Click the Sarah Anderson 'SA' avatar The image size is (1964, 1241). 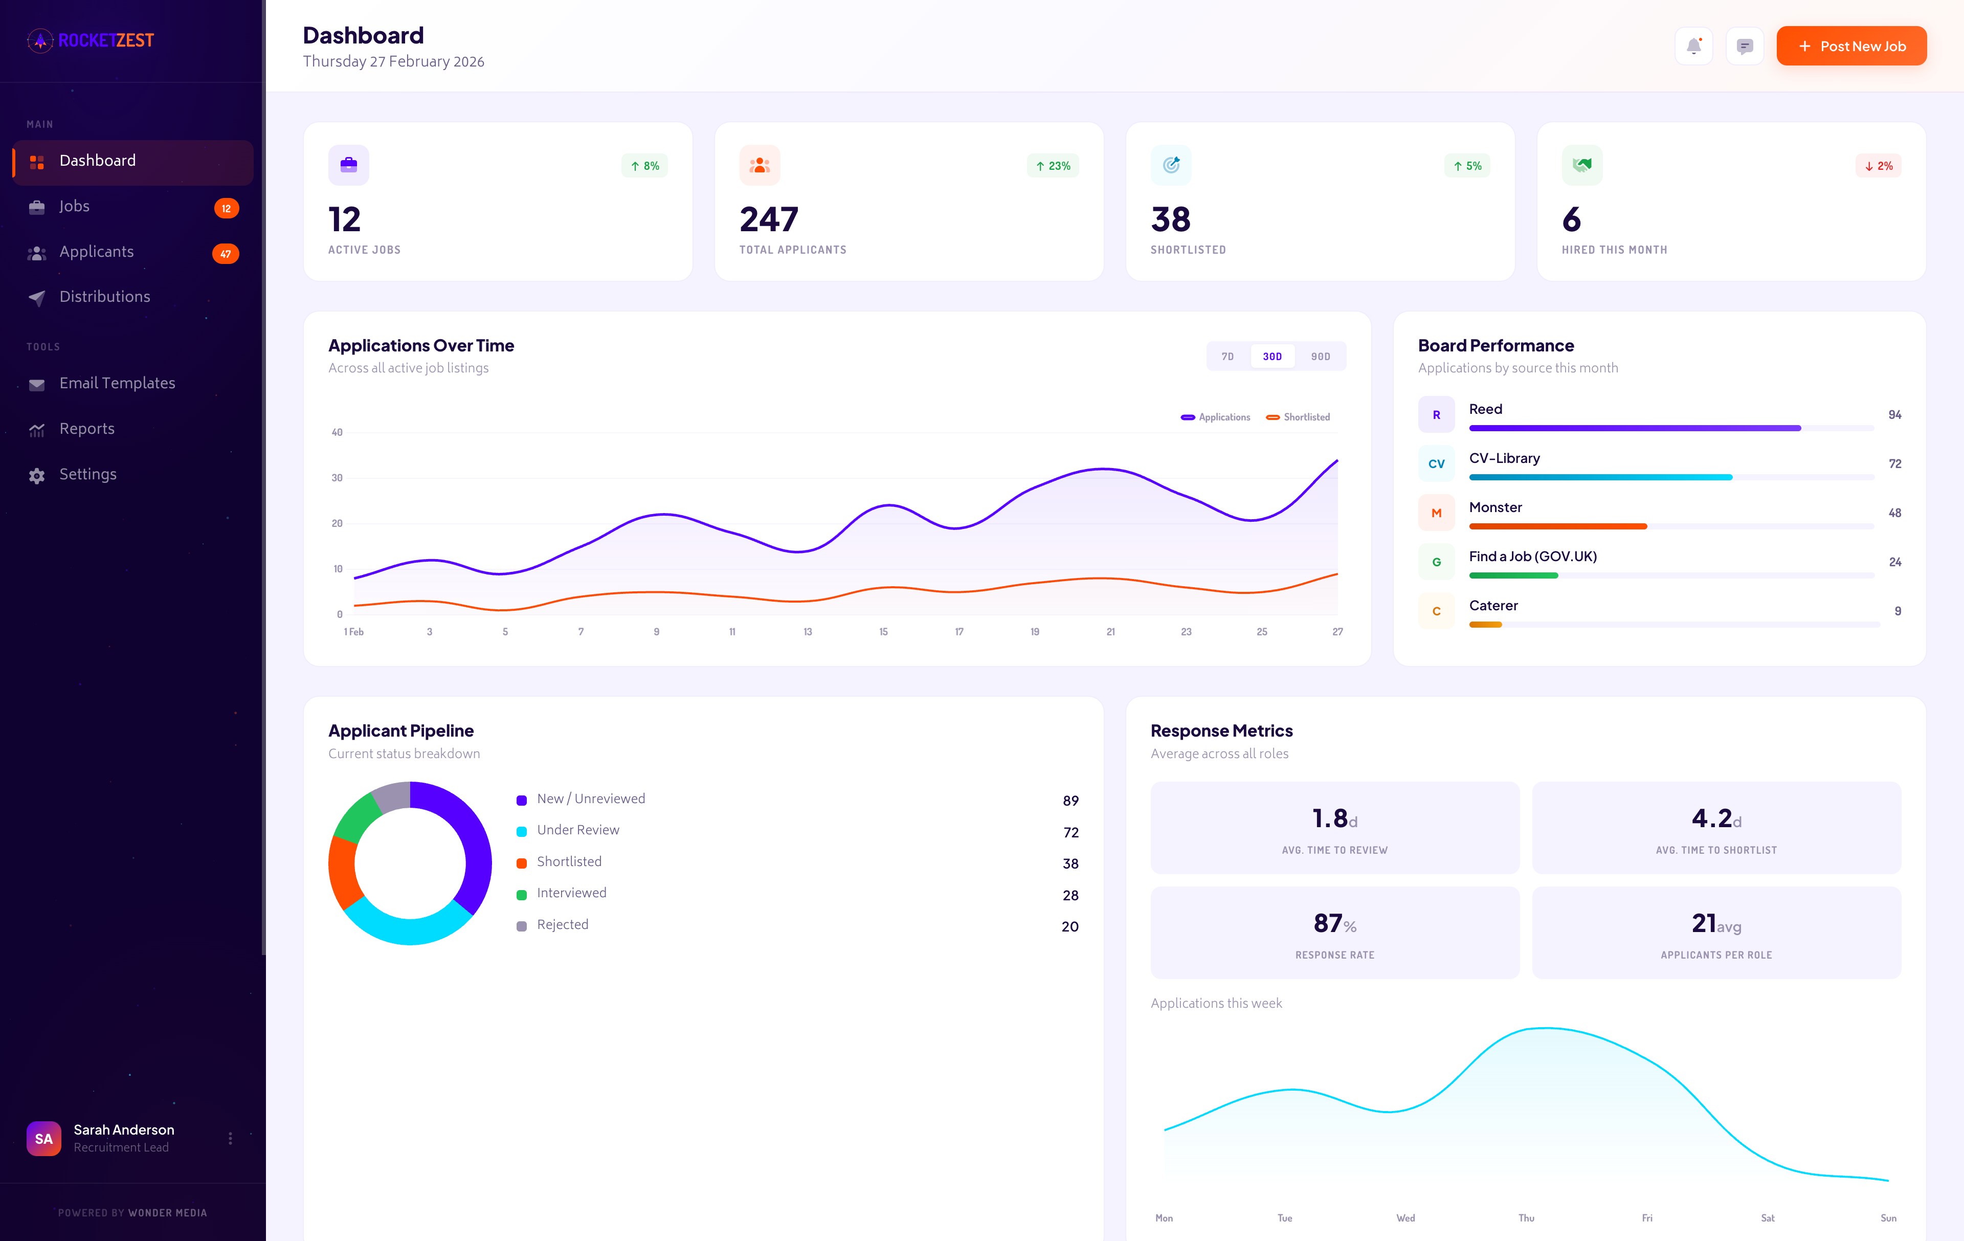(x=44, y=1138)
